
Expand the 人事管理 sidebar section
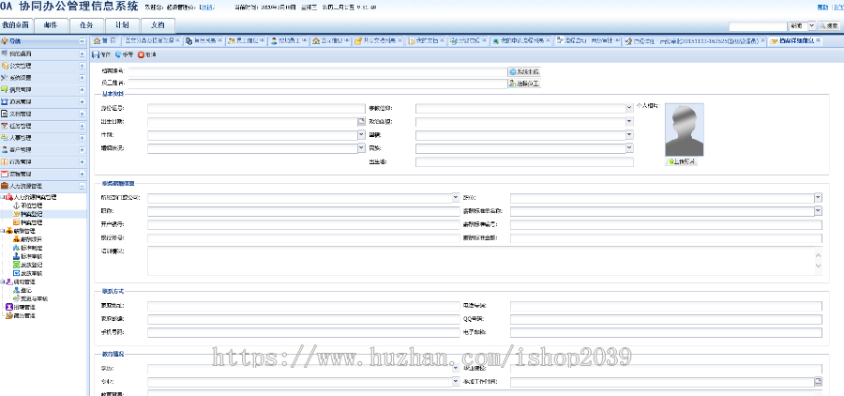82,138
